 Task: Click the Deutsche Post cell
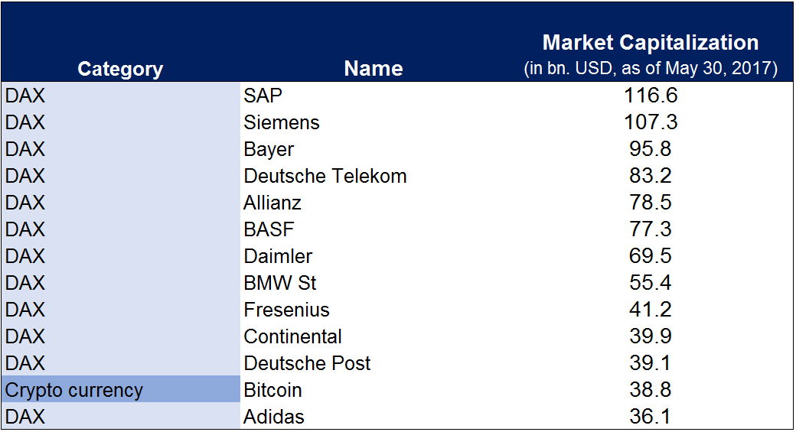tap(307, 363)
